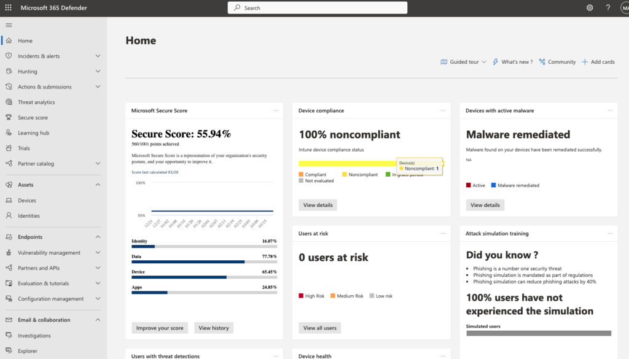
Task: Collapse the Assets section chevron
Action: (98, 185)
